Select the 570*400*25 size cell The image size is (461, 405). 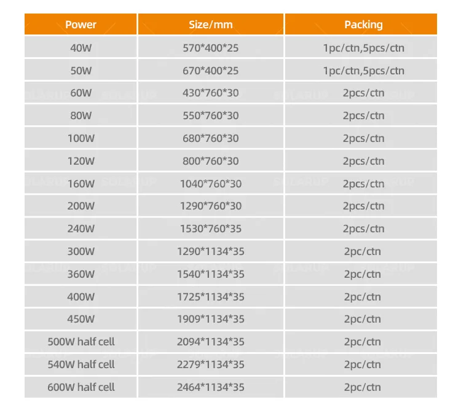[210, 48]
